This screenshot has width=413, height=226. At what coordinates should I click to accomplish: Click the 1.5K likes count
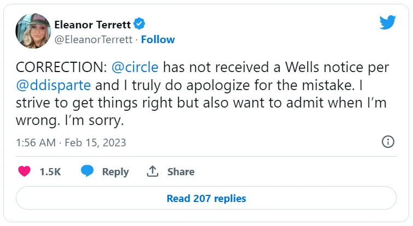pyautogui.click(x=50, y=171)
